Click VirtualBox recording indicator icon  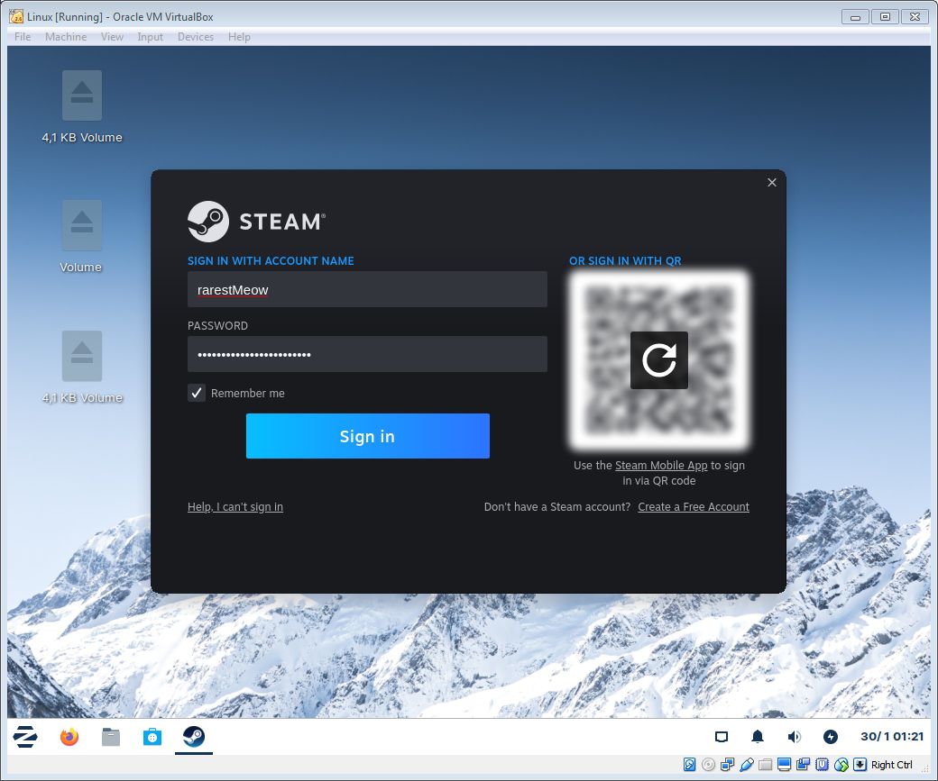(804, 764)
